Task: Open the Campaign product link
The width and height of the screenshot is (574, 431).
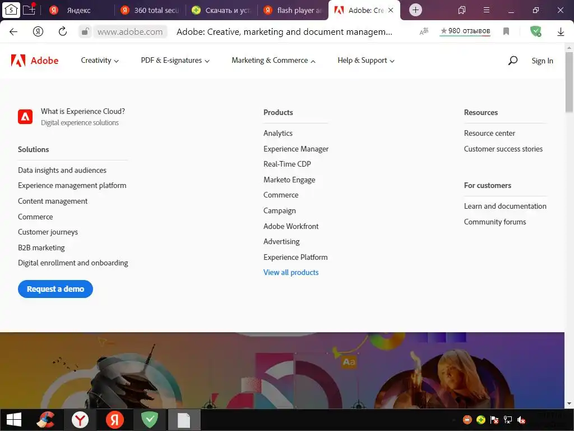Action: pyautogui.click(x=280, y=211)
